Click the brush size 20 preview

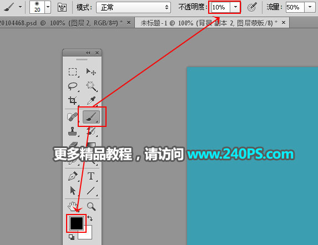pyautogui.click(x=37, y=7)
